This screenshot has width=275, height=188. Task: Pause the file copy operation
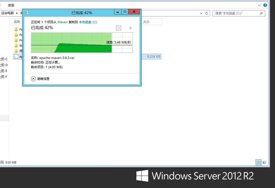click(x=118, y=28)
